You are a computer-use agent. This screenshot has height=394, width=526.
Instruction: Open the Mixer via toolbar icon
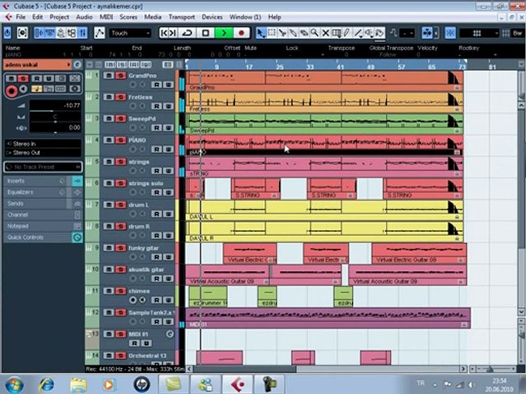tap(82, 33)
